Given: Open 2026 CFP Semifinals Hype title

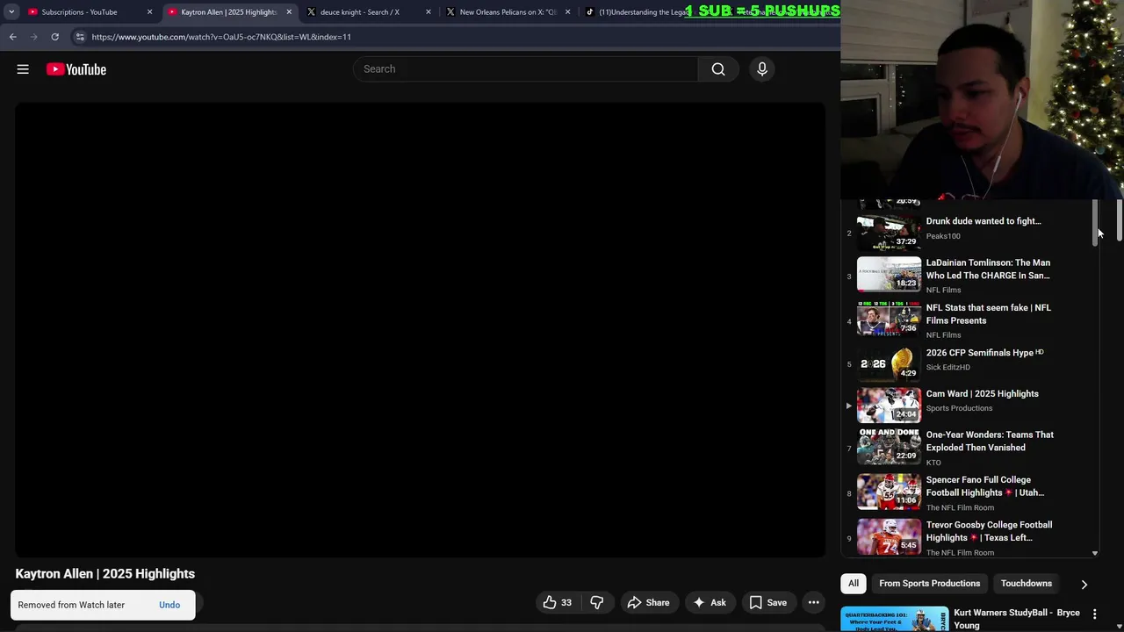Looking at the screenshot, I should (984, 353).
